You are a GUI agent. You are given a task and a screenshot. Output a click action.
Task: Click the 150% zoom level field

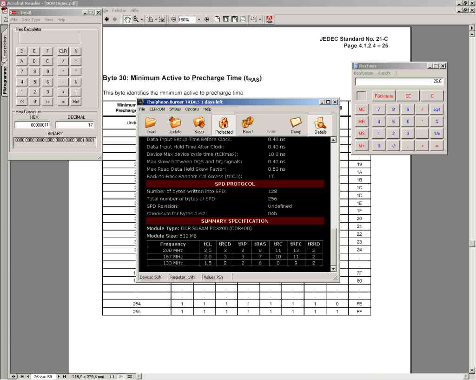tap(186, 19)
